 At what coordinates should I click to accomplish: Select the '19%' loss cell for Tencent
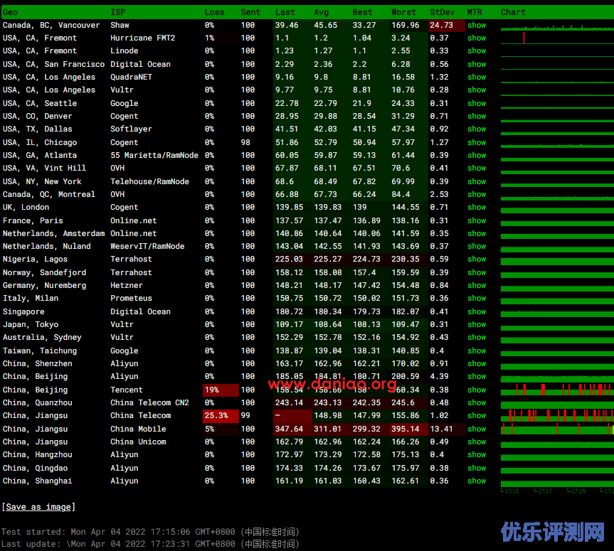pyautogui.click(x=221, y=390)
